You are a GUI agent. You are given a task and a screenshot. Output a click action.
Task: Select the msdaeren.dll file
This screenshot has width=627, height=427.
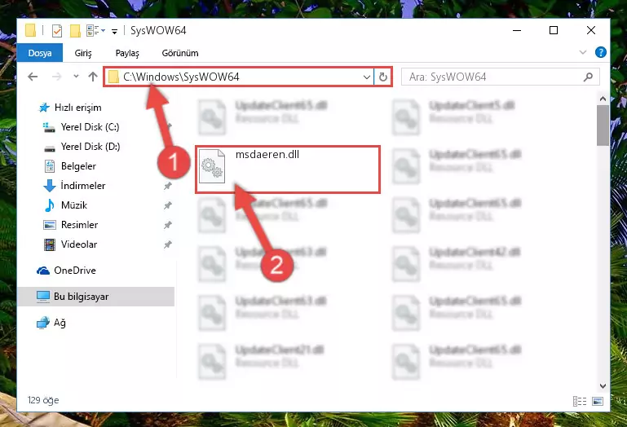288,169
